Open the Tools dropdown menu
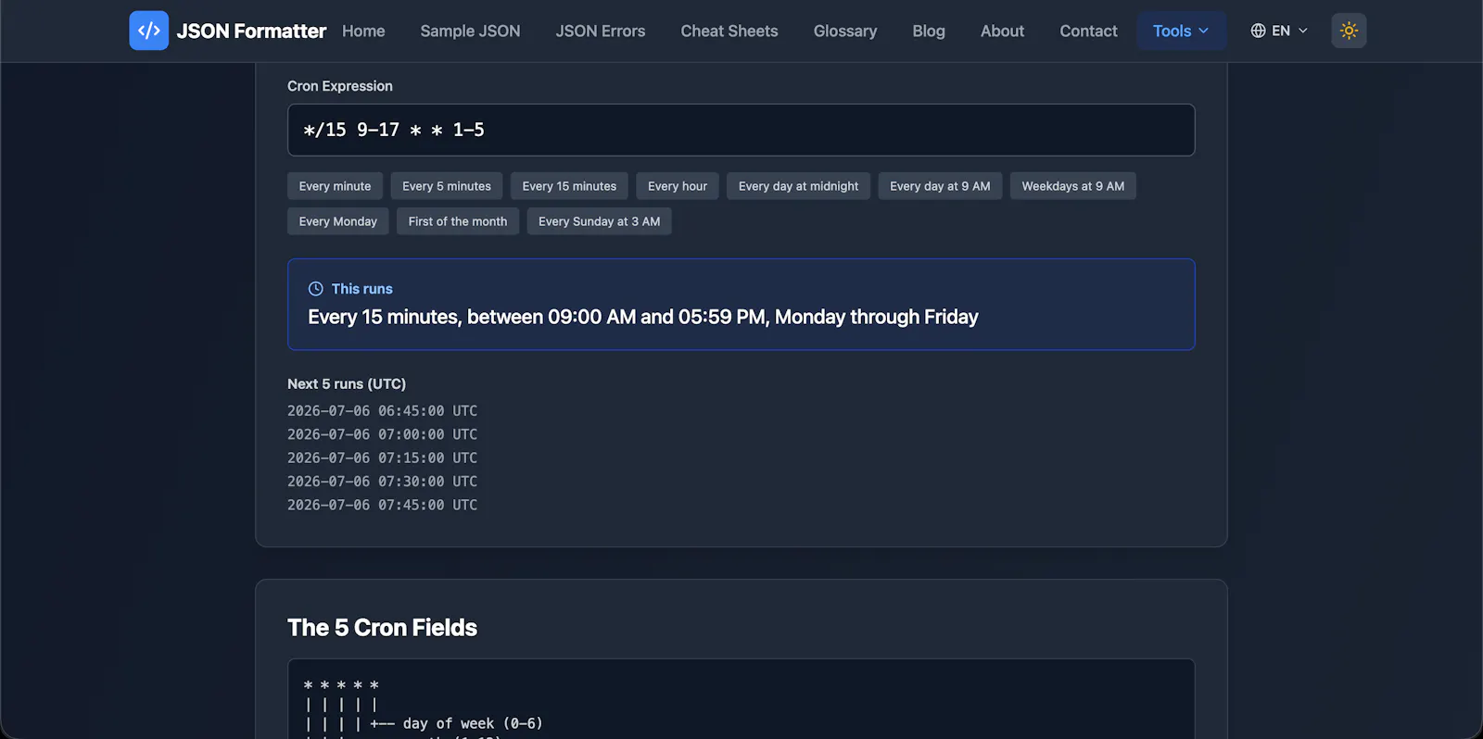This screenshot has width=1483, height=739. coord(1181,31)
